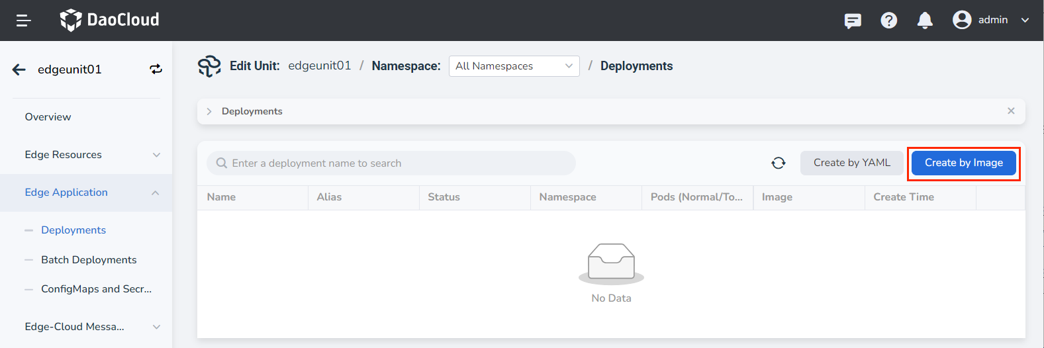Image resolution: width=1044 pixels, height=348 pixels.
Task: Open the messages chat icon
Action: pos(853,21)
